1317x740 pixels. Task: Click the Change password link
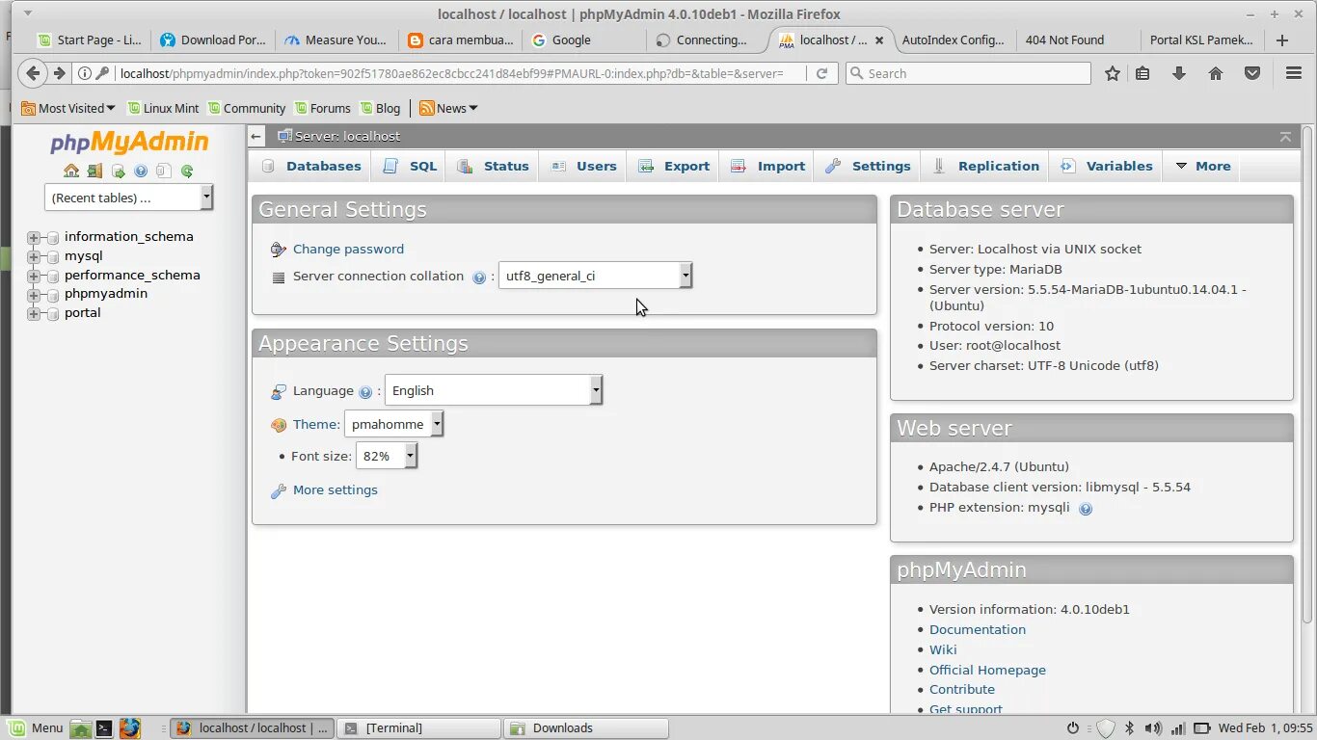348,249
